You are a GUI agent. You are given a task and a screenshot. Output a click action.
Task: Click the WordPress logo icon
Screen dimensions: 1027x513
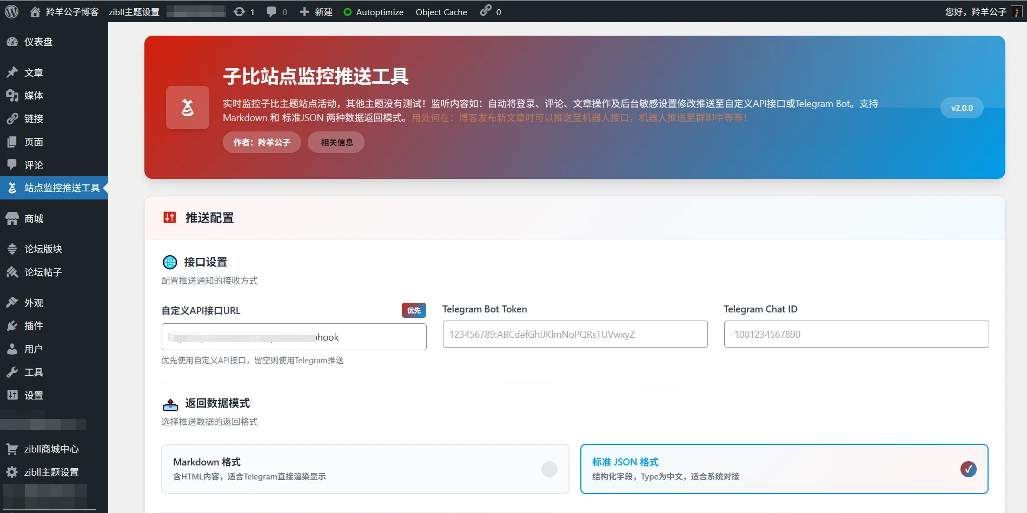click(11, 11)
